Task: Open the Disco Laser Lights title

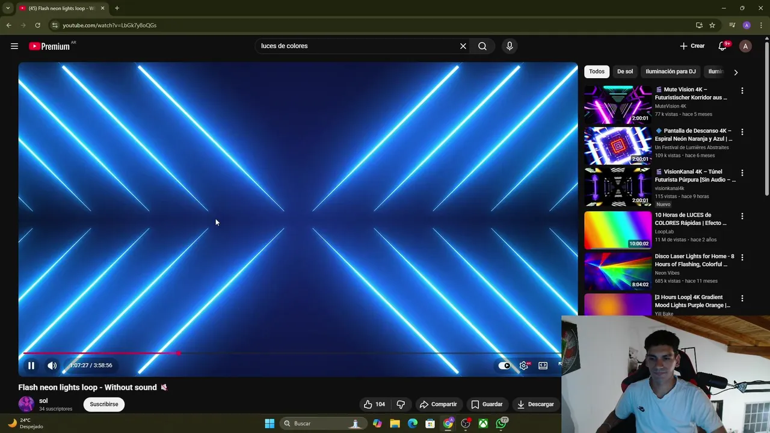Action: point(694,260)
